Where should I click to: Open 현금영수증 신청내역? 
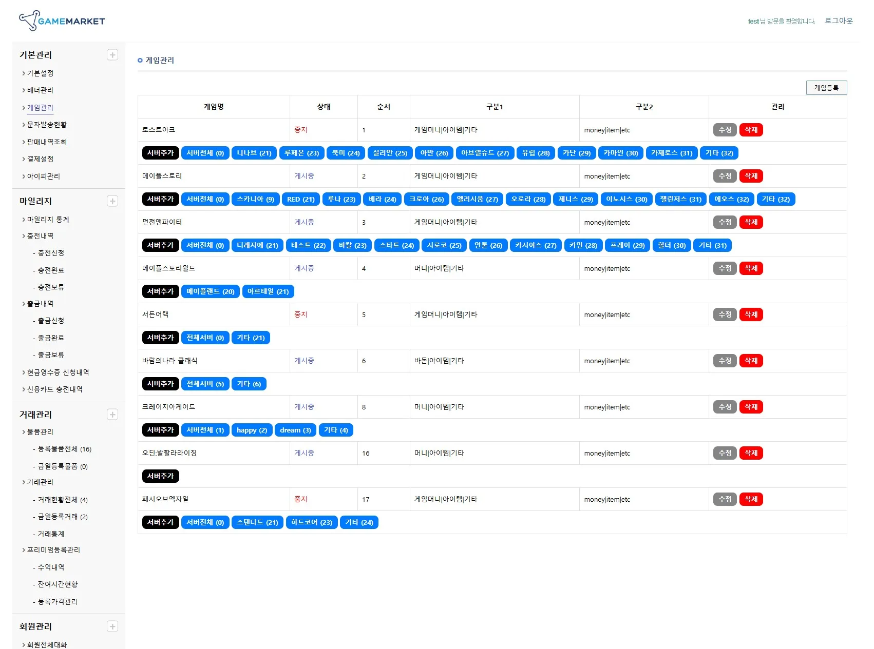click(58, 372)
